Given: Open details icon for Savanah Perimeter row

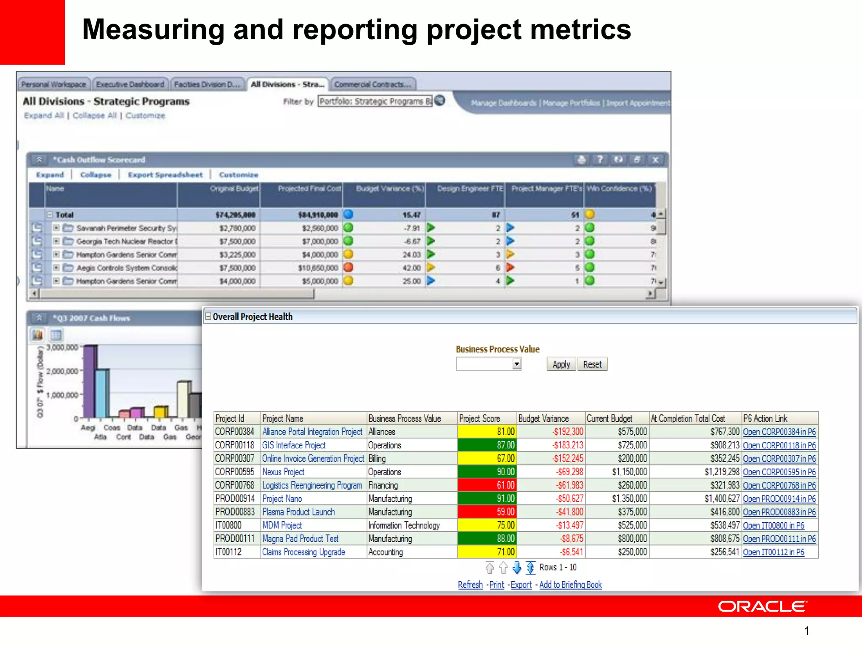Looking at the screenshot, I should 37,228.
